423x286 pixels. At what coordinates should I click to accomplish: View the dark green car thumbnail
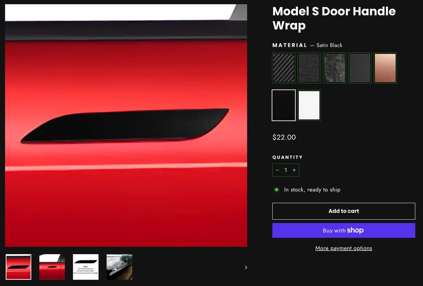coord(119,267)
